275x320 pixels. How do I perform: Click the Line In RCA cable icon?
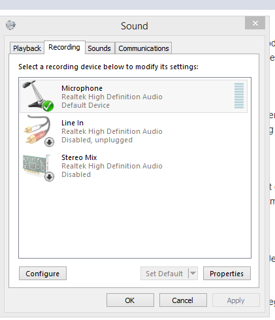pyautogui.click(x=39, y=131)
